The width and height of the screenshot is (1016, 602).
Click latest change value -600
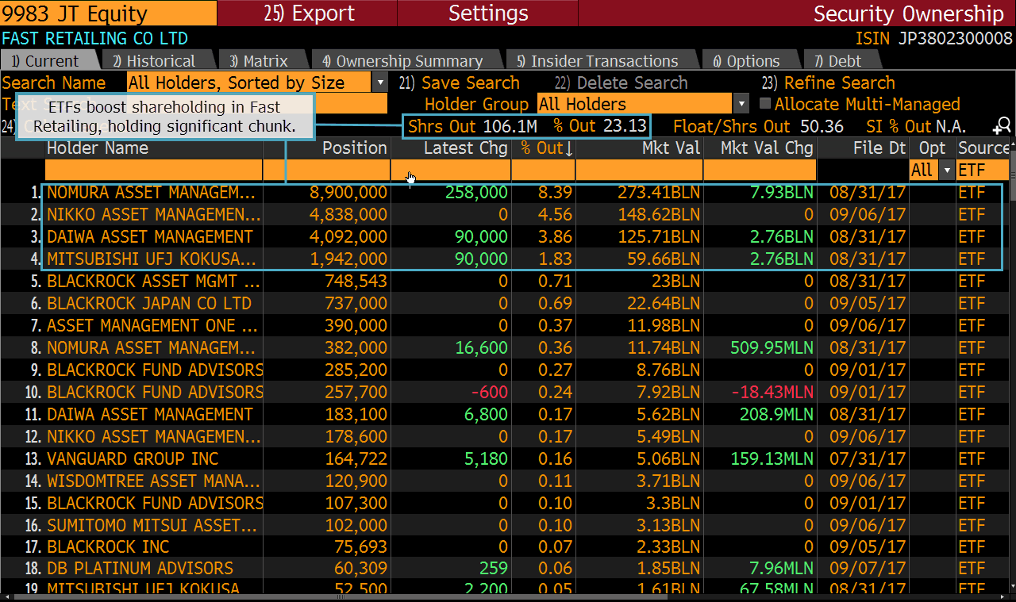click(489, 392)
